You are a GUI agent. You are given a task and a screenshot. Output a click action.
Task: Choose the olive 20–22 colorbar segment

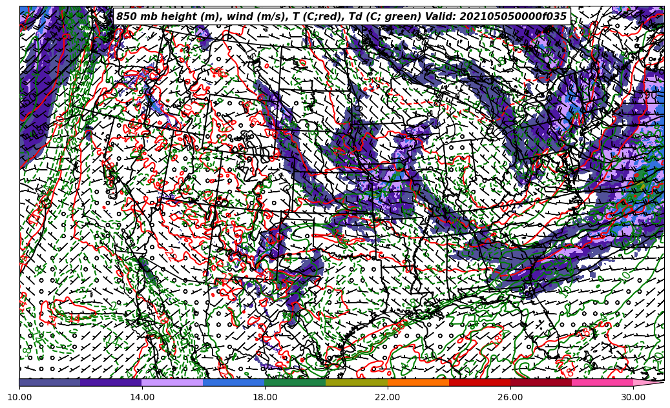coord(357,382)
